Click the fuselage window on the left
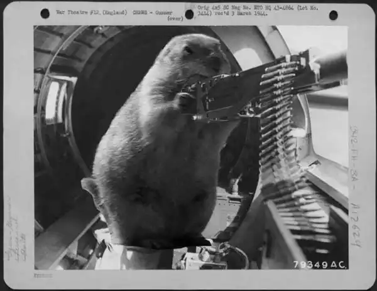 [x=53, y=100]
